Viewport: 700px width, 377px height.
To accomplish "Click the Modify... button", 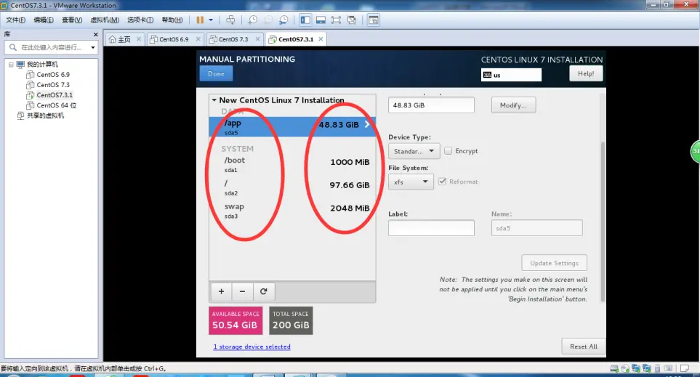I will [513, 105].
